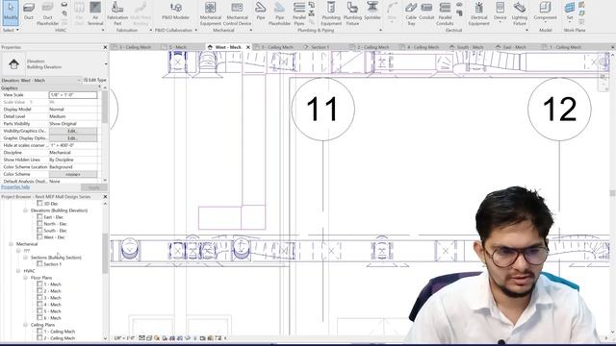Open Detail Level in view control bar

(x=141, y=338)
